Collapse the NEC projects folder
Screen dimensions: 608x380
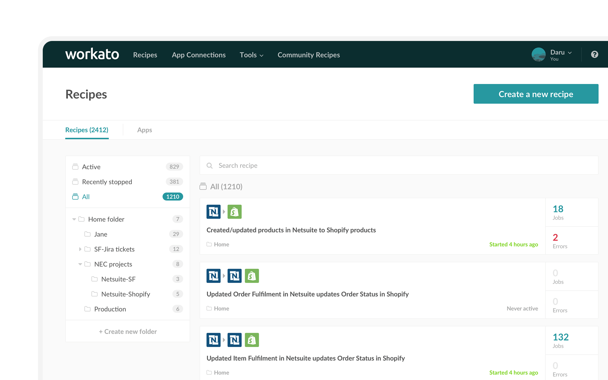80,264
